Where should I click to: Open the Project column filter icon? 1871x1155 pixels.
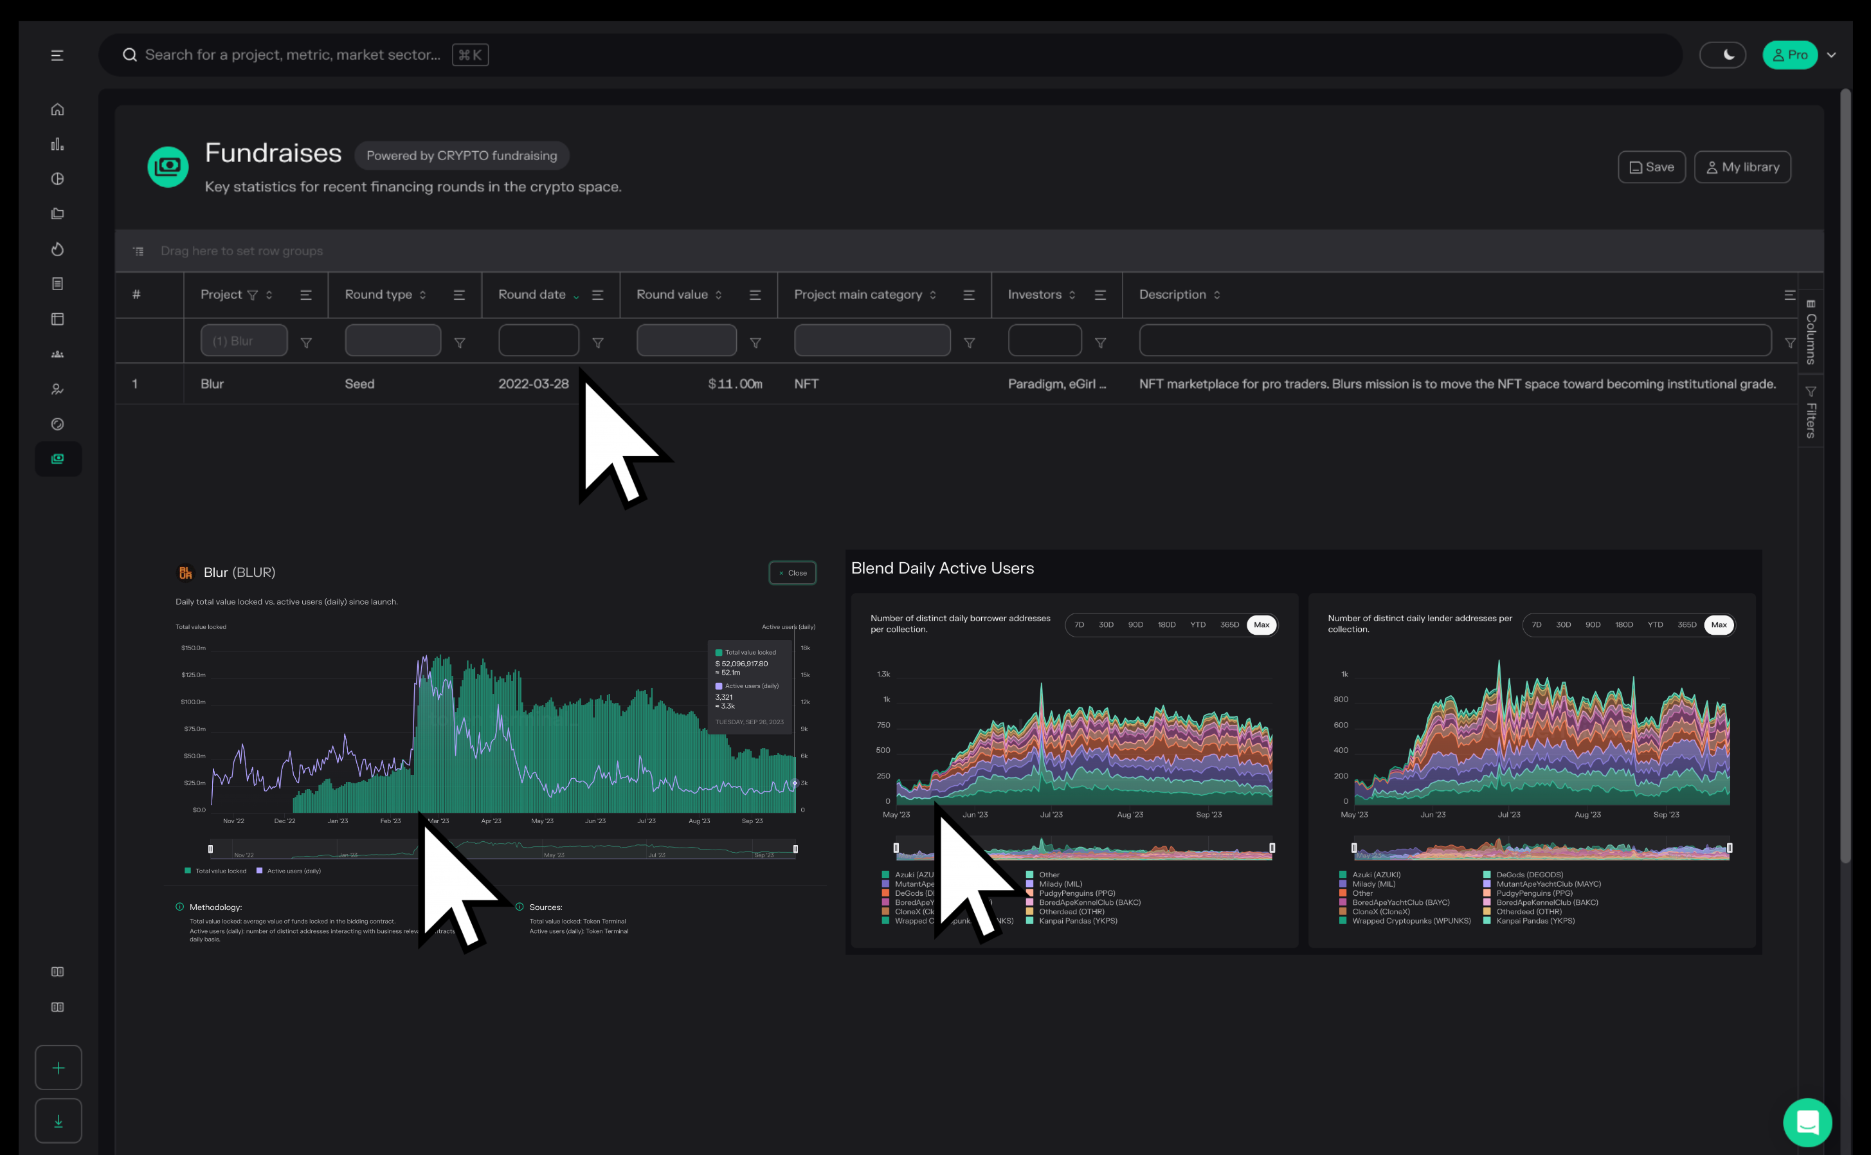(x=306, y=343)
